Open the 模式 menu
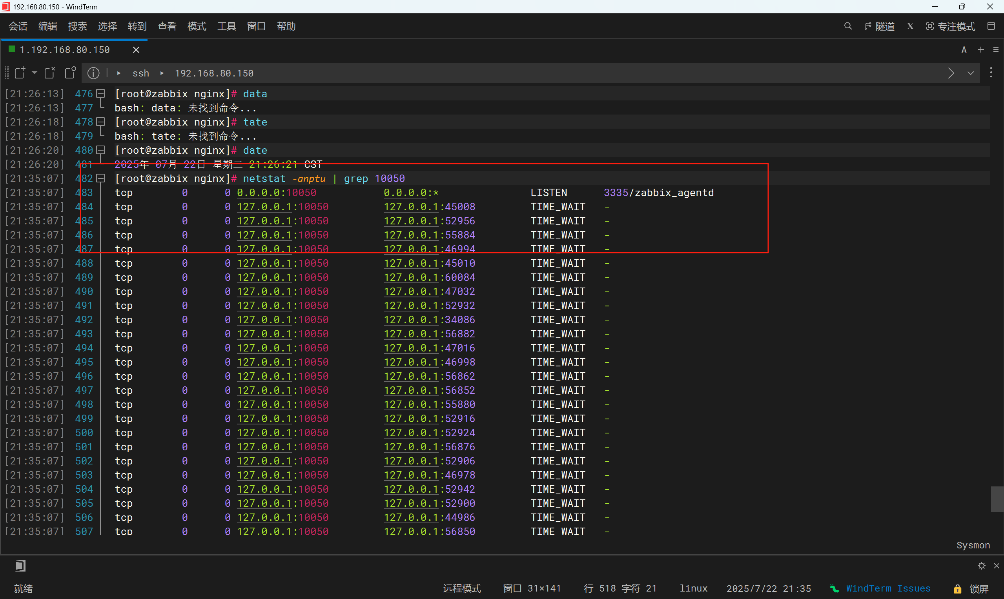 (197, 26)
